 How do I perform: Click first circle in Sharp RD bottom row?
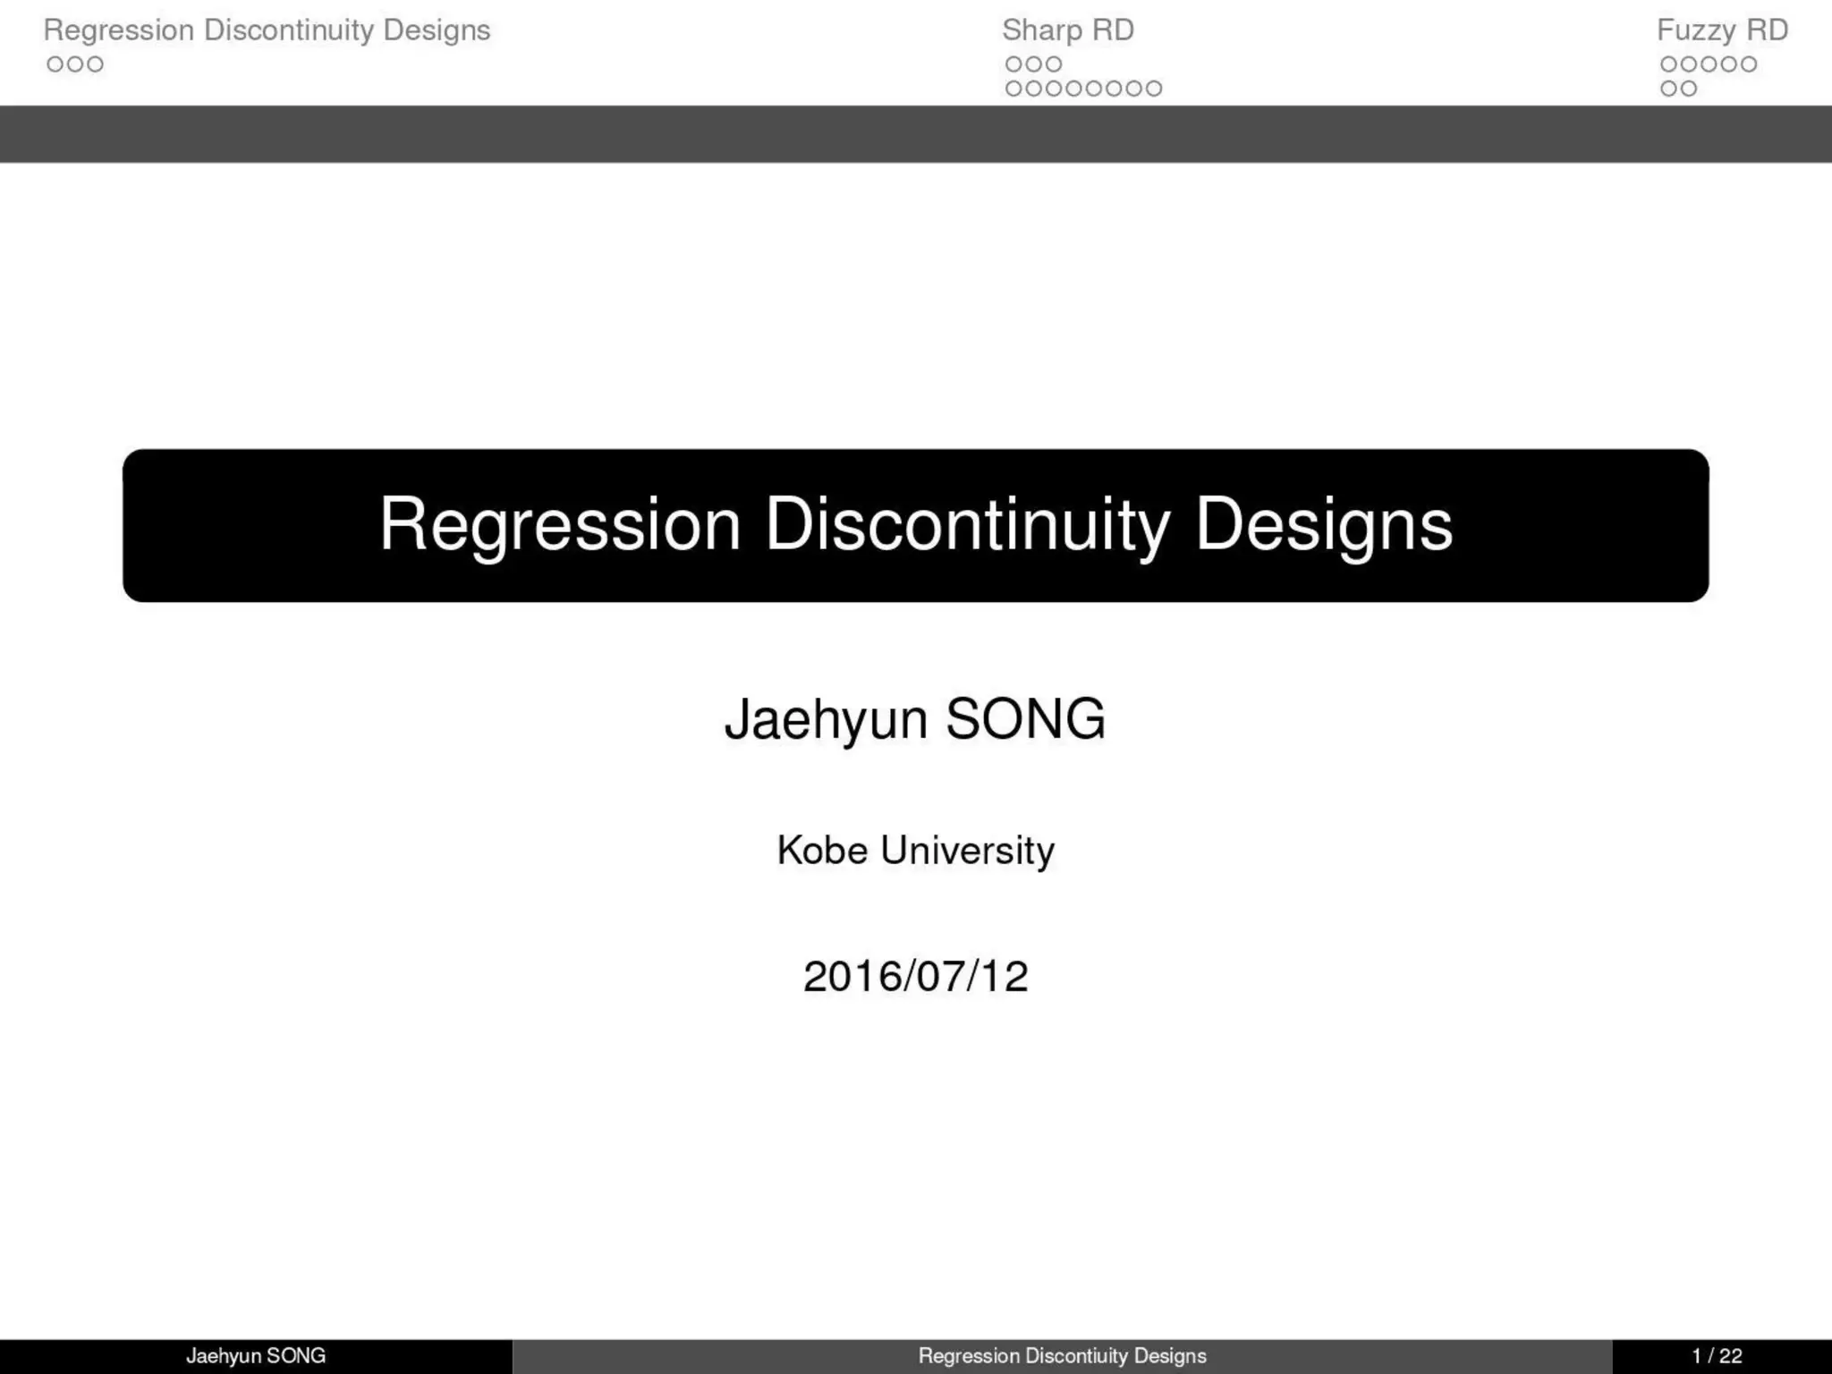tap(1014, 89)
